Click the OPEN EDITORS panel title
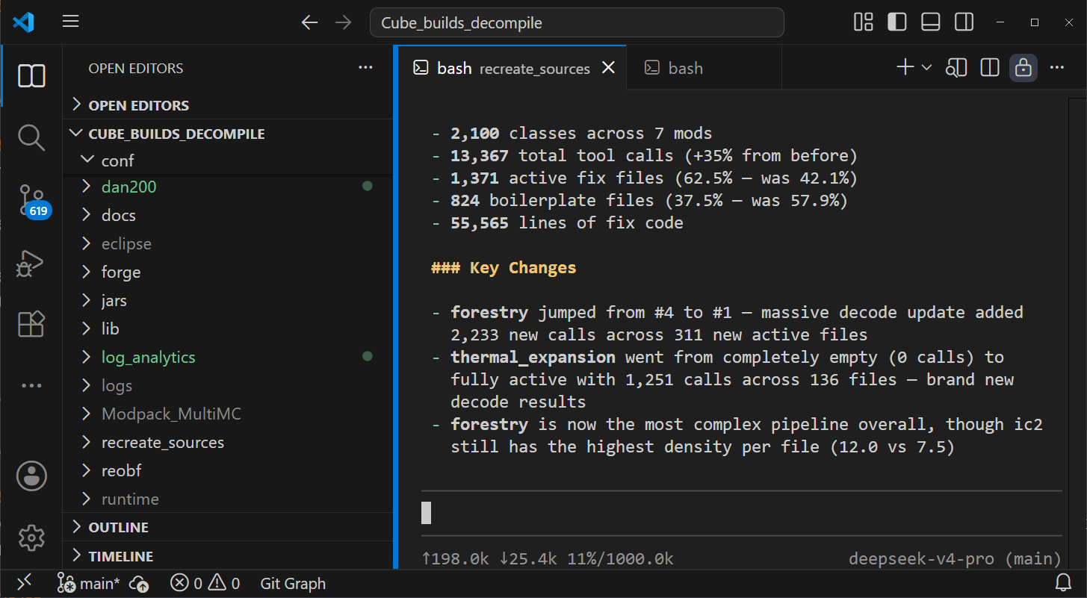This screenshot has height=598, width=1087. point(136,68)
